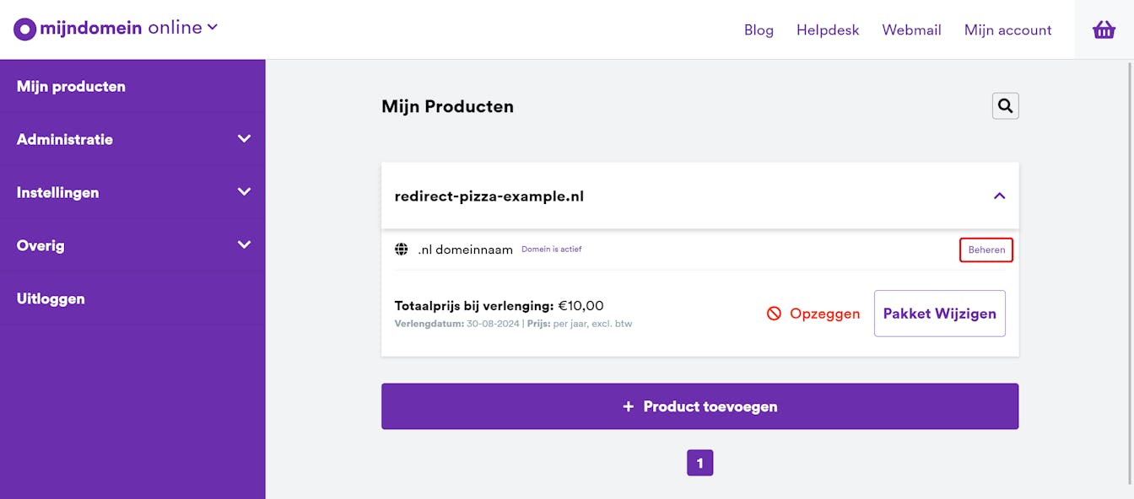1134x499 pixels.
Task: Click the plus icon on Product toevoegen
Action: pos(629,405)
